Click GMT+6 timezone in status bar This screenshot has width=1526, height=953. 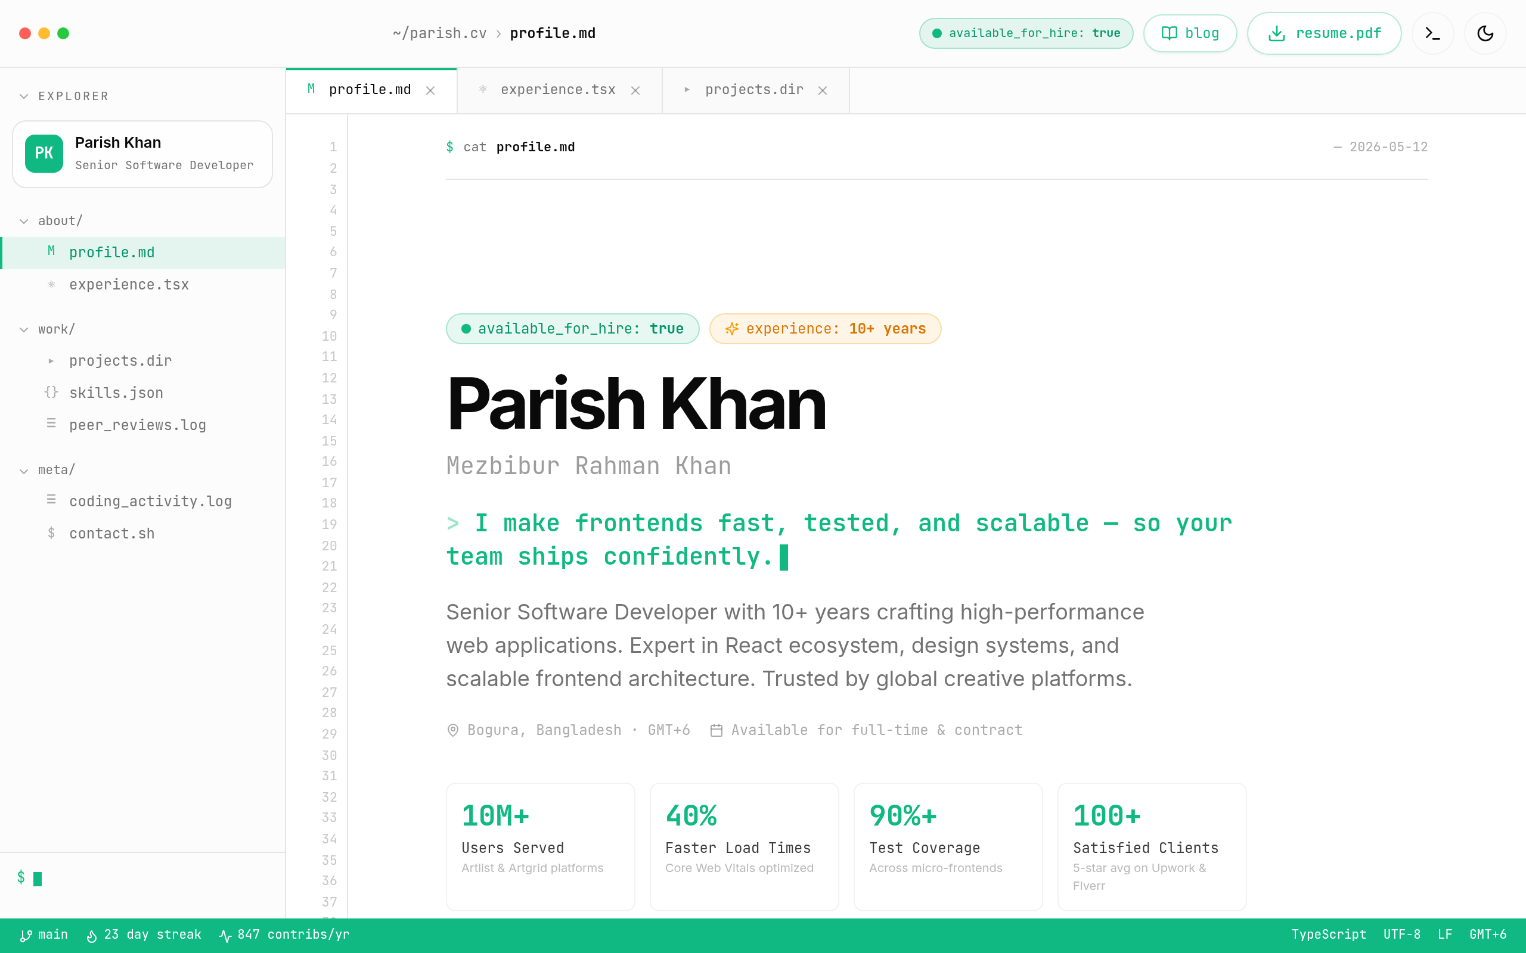pyautogui.click(x=1487, y=935)
